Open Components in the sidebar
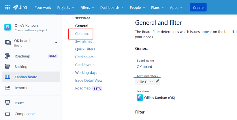The width and height of the screenshot is (237, 120). 25,114
